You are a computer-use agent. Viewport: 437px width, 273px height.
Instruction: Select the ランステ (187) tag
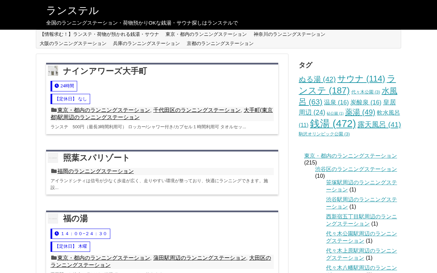[347, 85]
